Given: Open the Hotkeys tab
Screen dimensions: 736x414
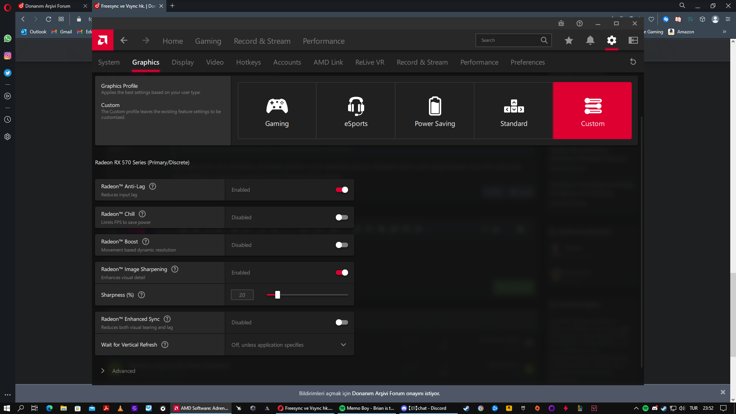Looking at the screenshot, I should [x=248, y=62].
